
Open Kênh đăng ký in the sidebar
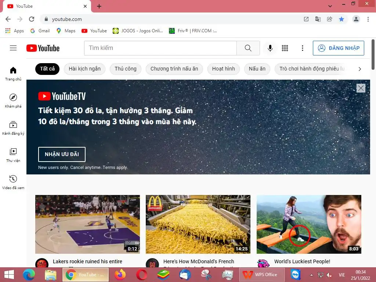point(13,128)
